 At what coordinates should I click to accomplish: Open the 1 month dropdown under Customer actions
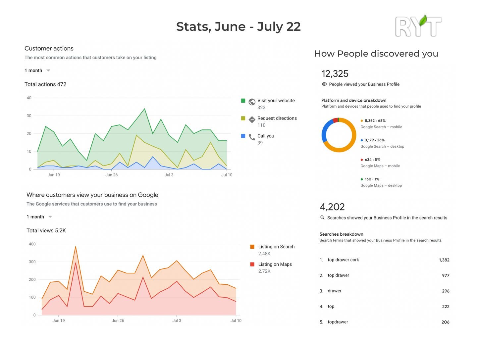click(x=37, y=71)
